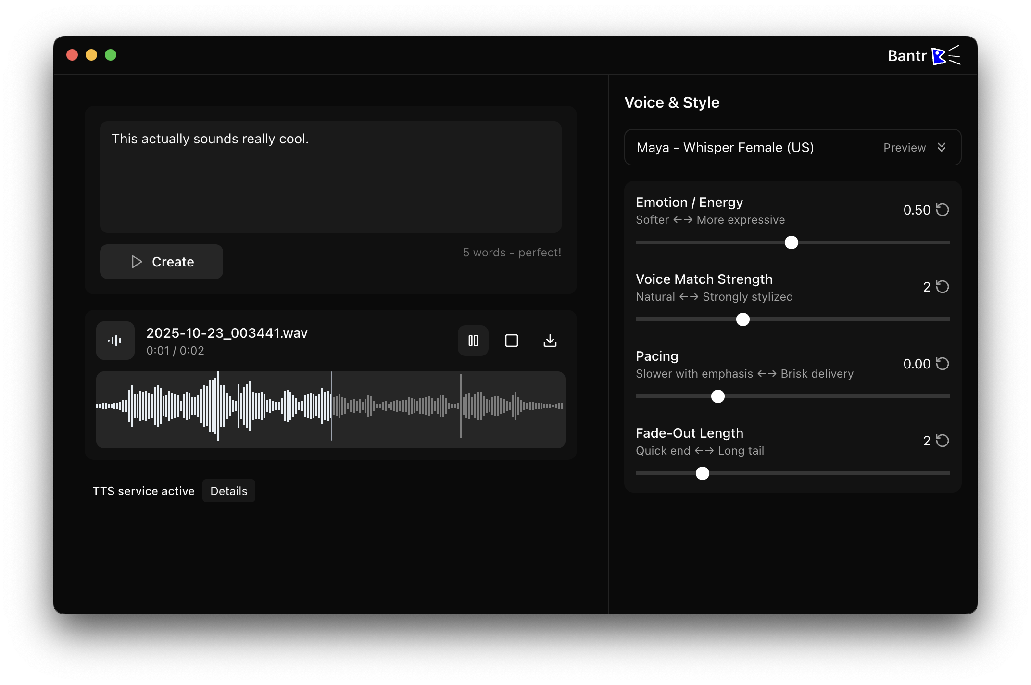Adjust the Emotion / Energy slider
The width and height of the screenshot is (1031, 685).
[791, 242]
